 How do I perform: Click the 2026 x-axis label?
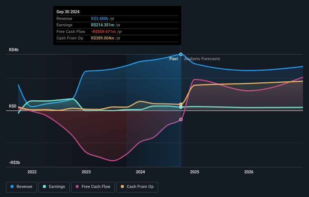point(249,172)
